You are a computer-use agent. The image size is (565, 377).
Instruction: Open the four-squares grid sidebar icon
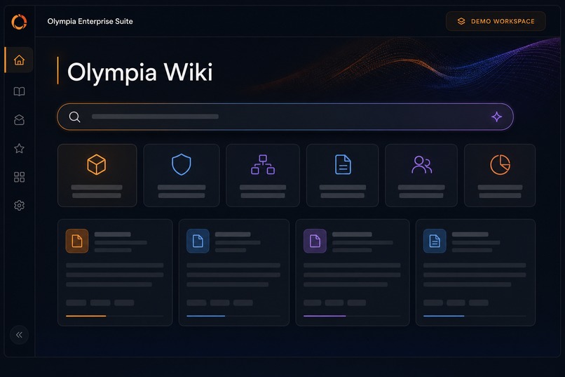tap(19, 177)
